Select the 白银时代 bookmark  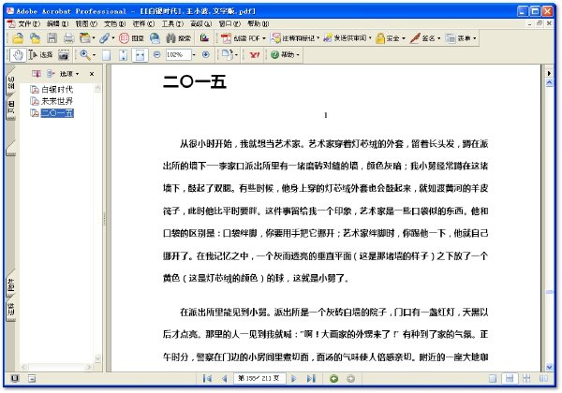[x=57, y=90]
